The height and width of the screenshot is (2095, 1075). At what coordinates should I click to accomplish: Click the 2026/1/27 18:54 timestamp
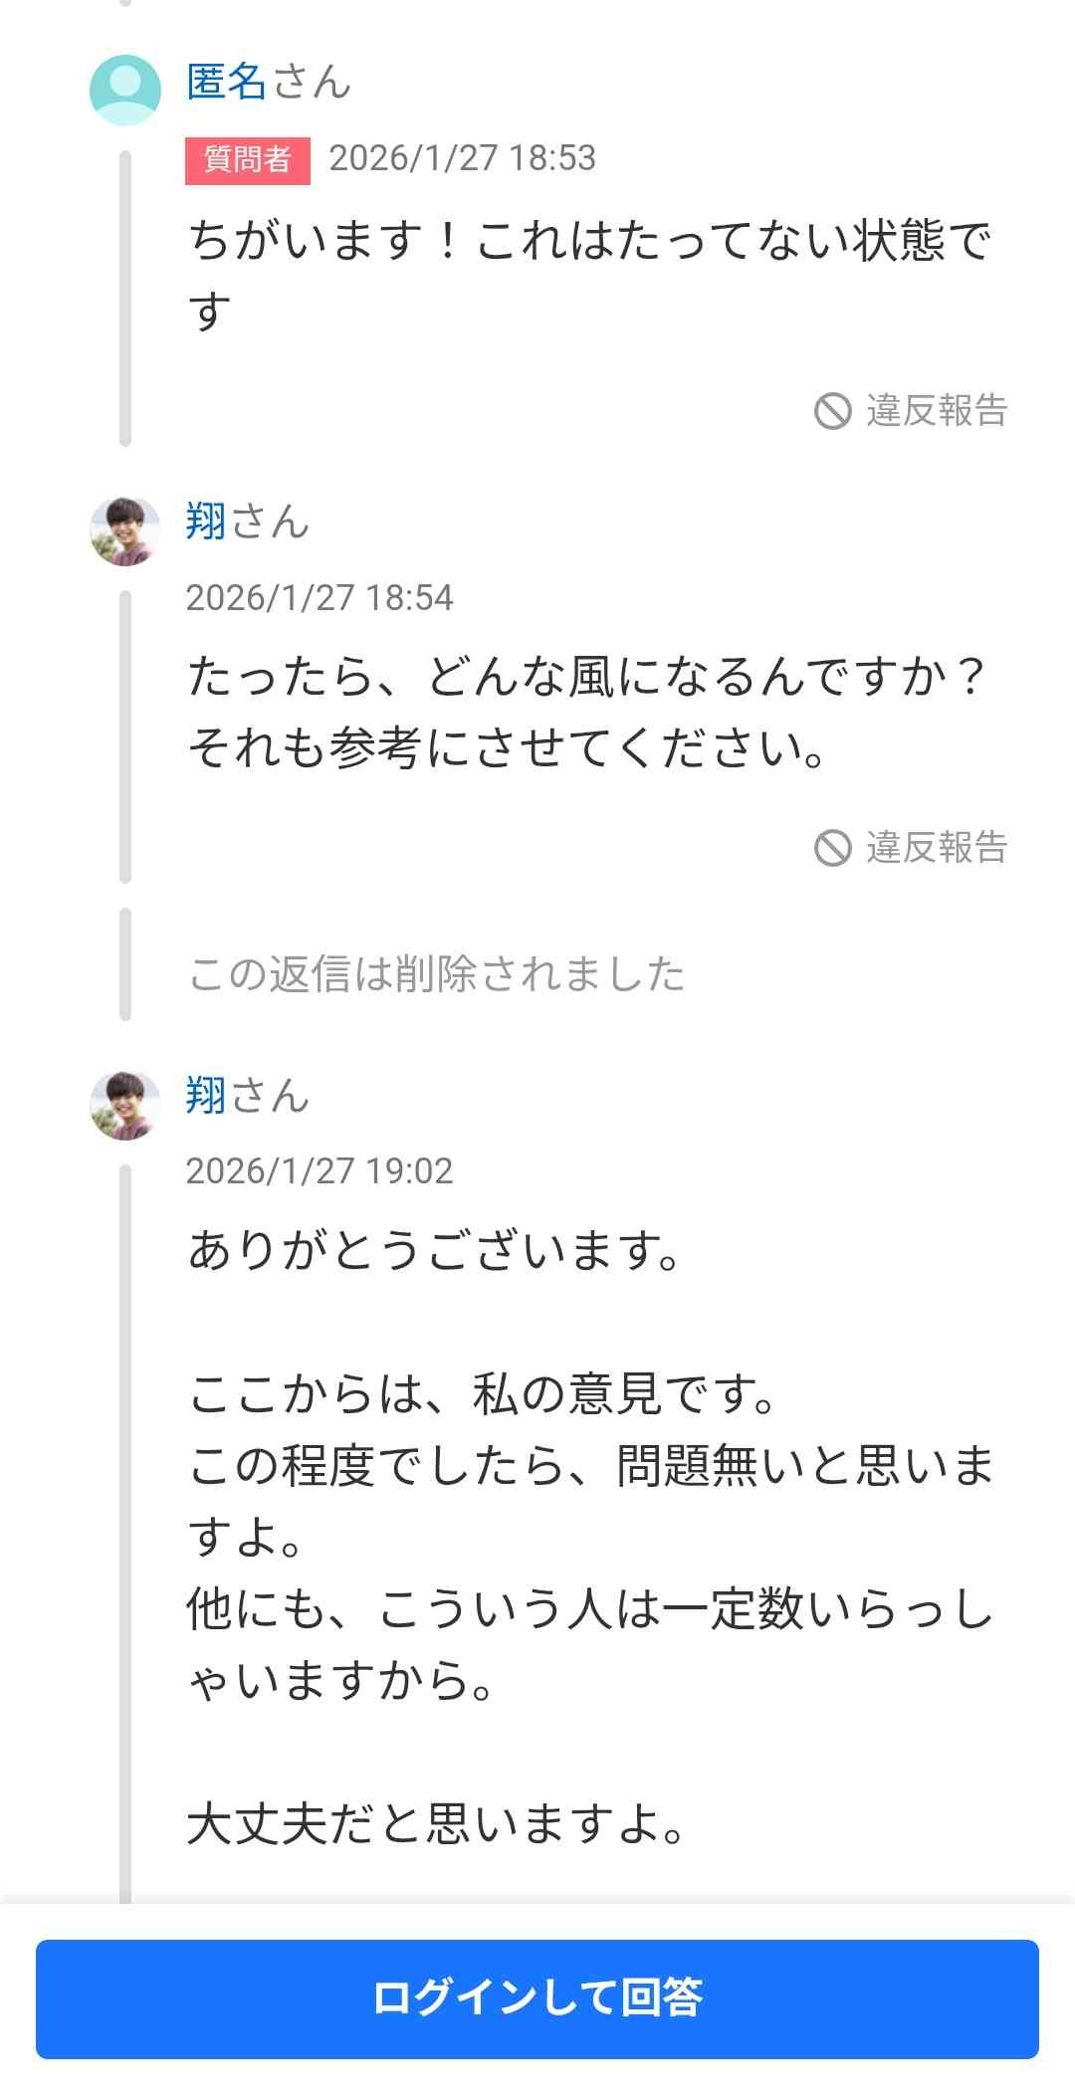click(x=320, y=597)
